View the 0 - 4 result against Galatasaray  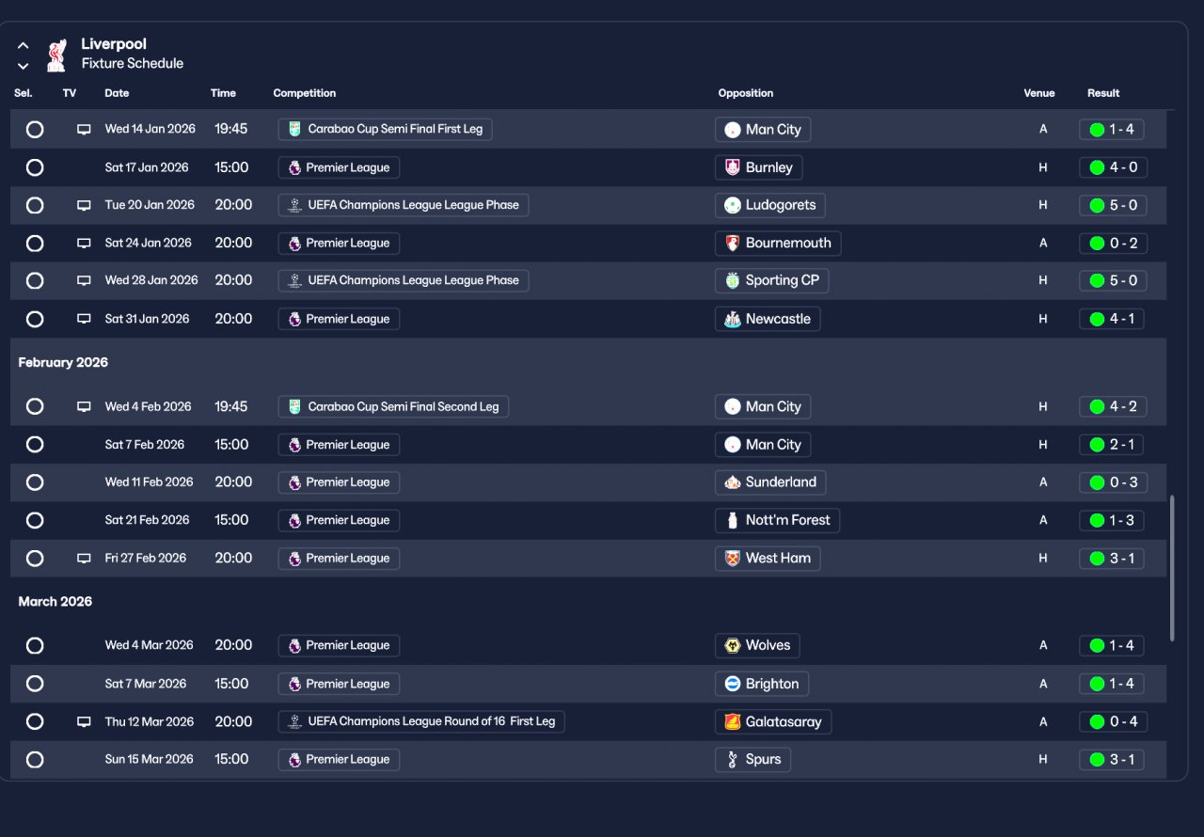pos(1112,721)
